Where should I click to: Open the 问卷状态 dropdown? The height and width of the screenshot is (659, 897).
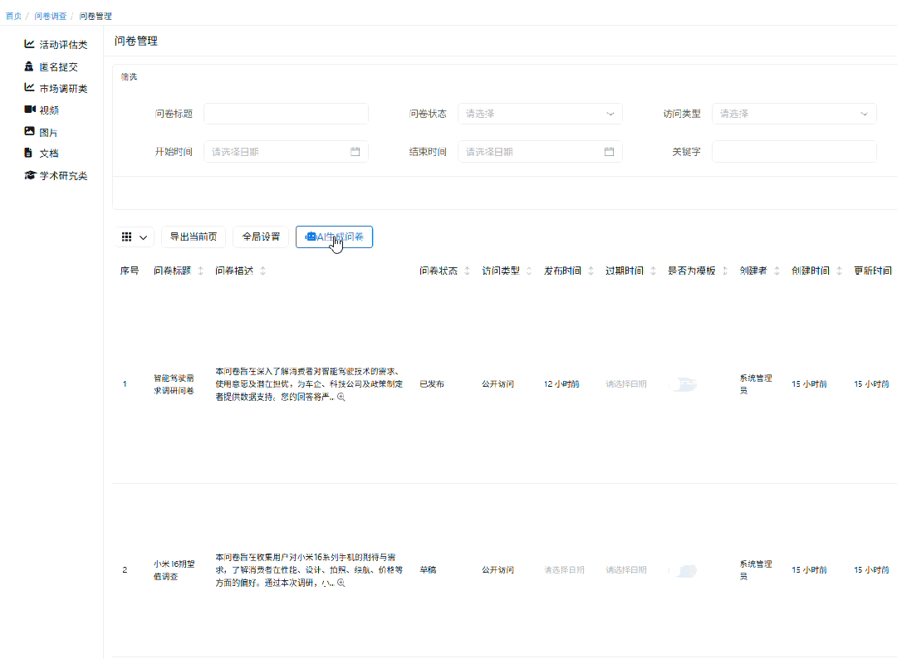coord(540,113)
